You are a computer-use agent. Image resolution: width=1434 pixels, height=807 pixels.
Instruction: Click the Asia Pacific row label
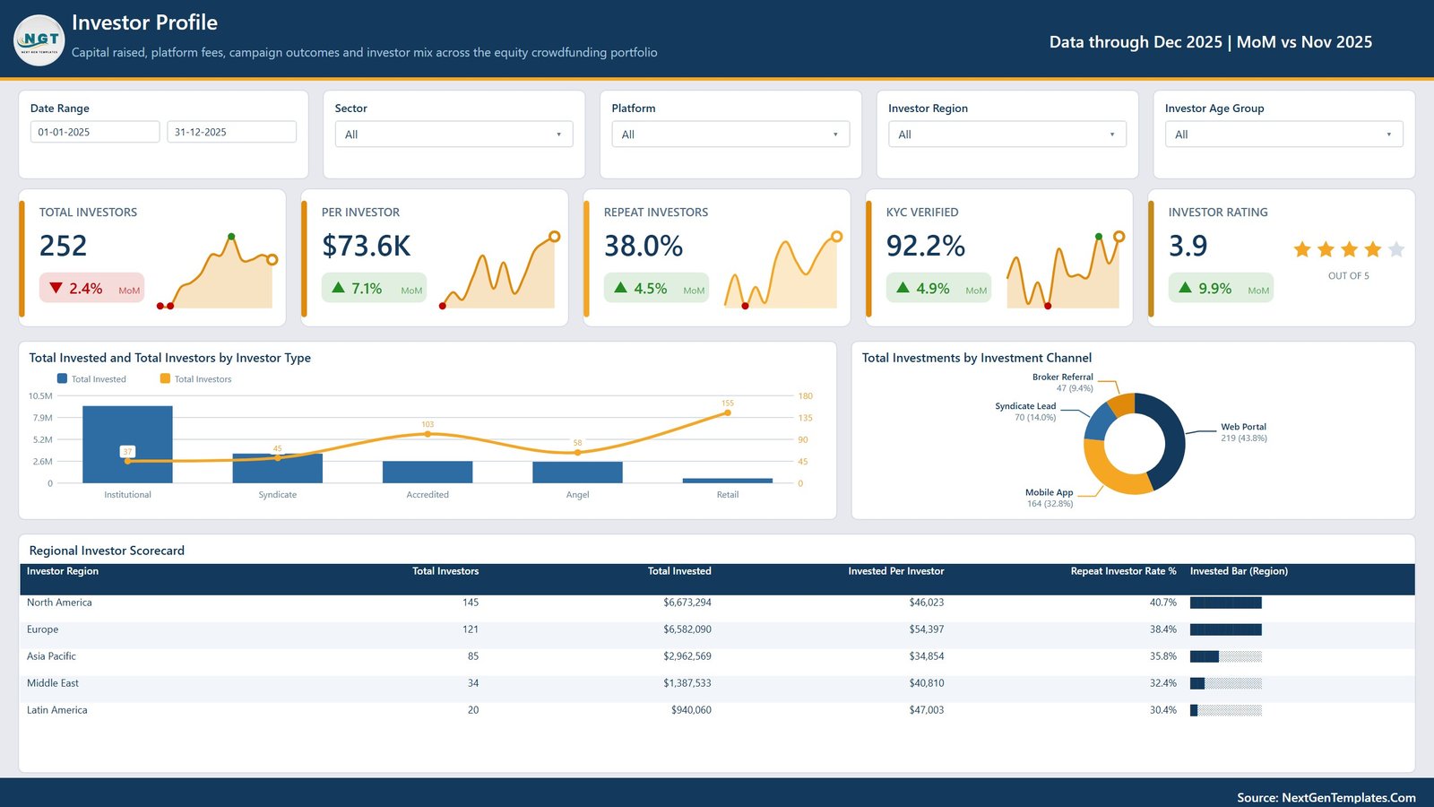point(51,656)
